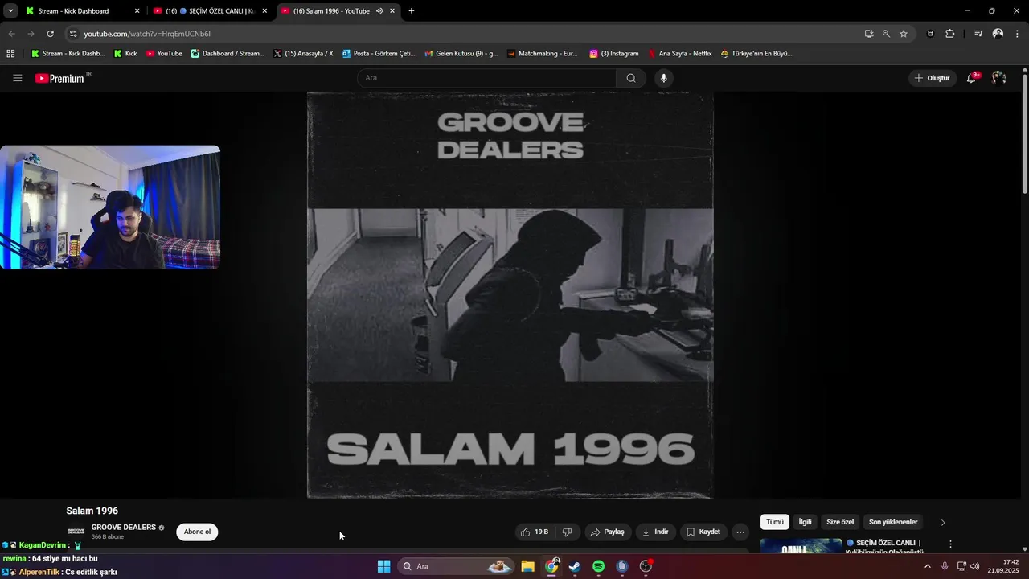Download video with İndir button

[656, 532]
